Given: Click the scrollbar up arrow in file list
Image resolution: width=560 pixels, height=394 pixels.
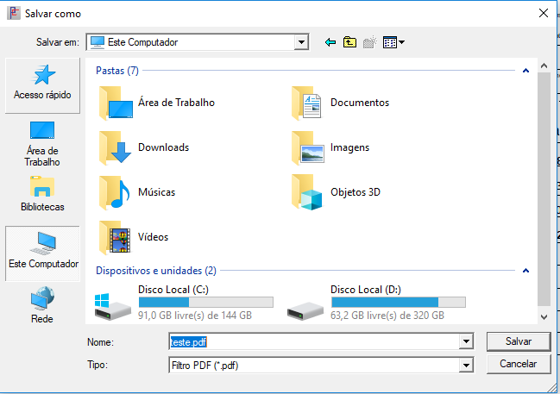Looking at the screenshot, I should click(x=544, y=66).
